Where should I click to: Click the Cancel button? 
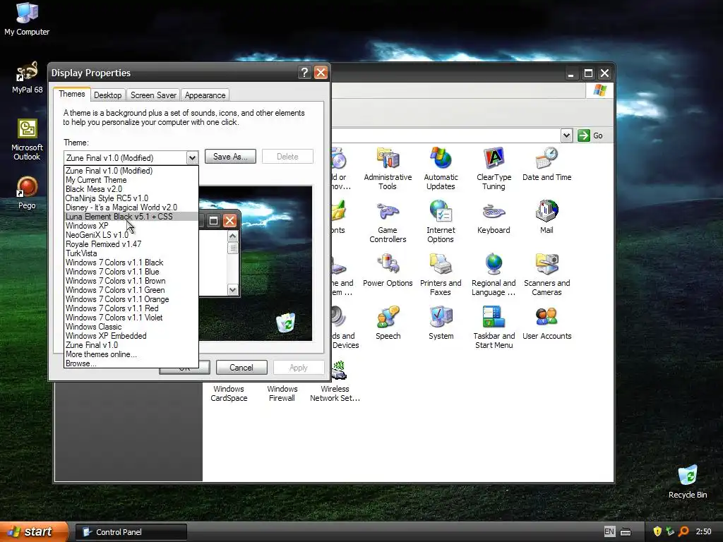tap(241, 367)
